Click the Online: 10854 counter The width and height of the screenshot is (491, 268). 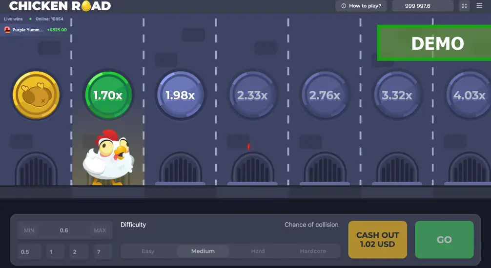49,19
